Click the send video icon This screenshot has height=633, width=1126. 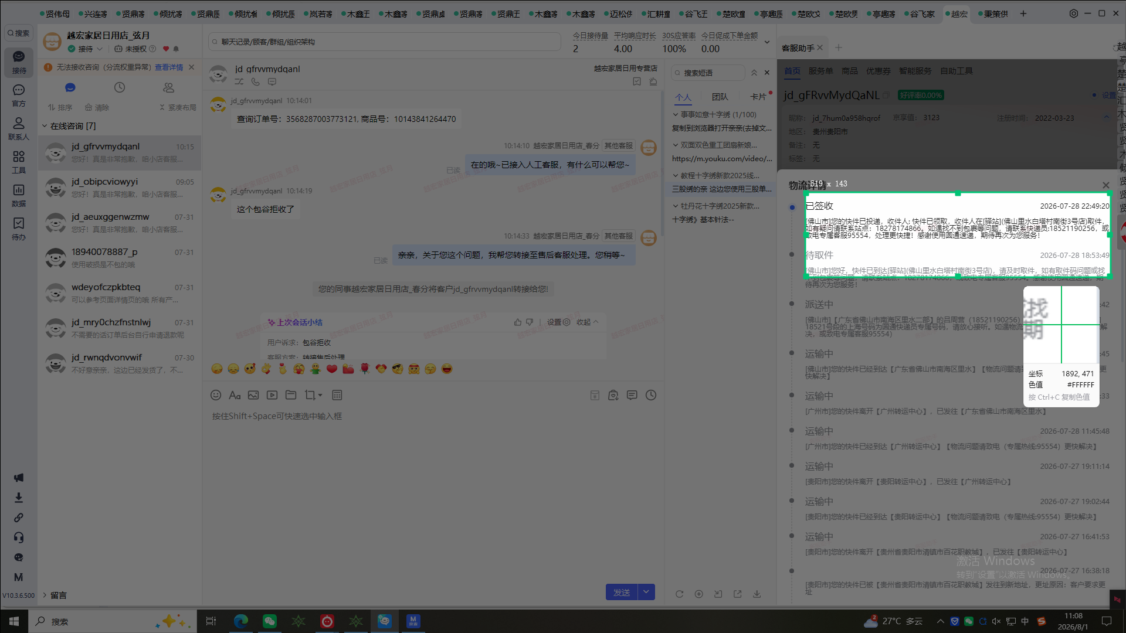pyautogui.click(x=272, y=395)
